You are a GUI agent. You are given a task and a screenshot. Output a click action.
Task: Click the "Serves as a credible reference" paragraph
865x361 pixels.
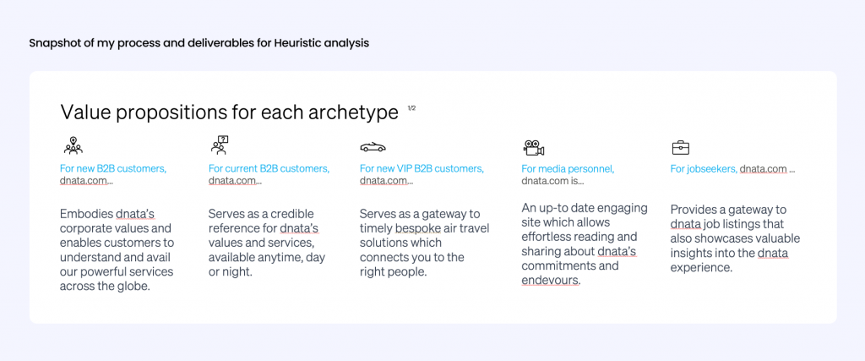[x=267, y=242]
